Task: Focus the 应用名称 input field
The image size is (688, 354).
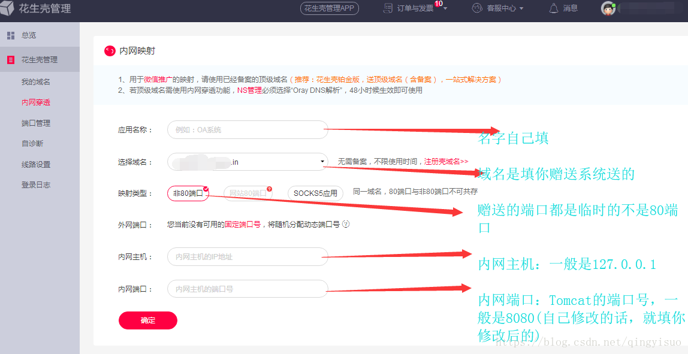Action: (248, 129)
